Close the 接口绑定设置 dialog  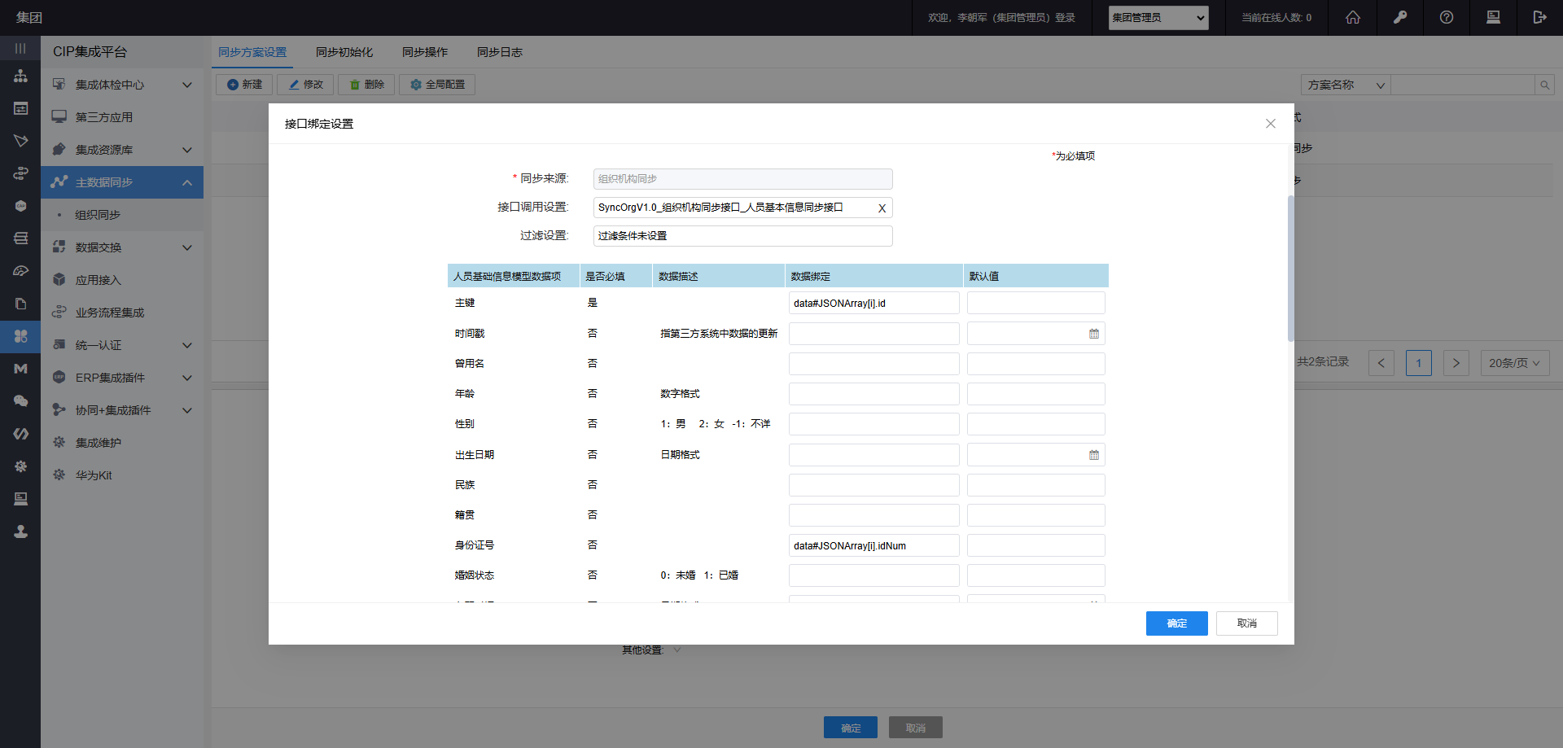1270,124
